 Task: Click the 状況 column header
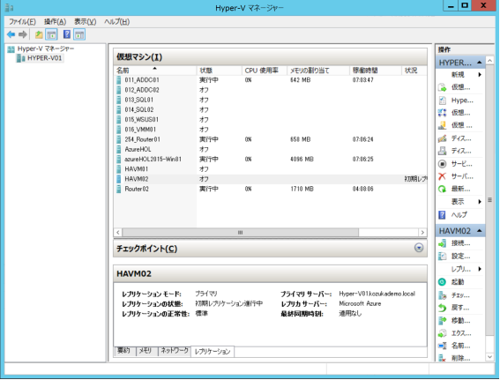coord(414,71)
